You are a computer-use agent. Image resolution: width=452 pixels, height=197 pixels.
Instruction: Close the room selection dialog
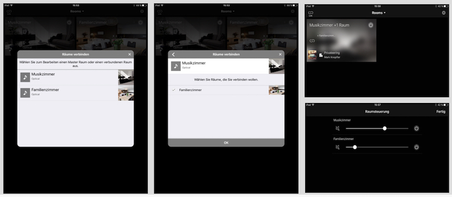tap(129, 55)
